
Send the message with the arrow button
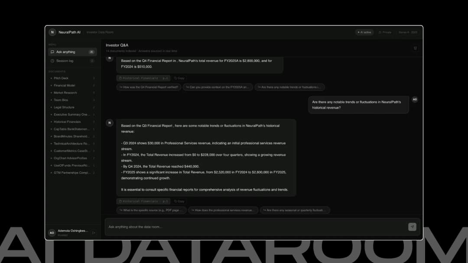[412, 227]
